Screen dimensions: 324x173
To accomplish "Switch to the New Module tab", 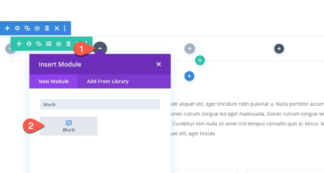I will point(53,82).
